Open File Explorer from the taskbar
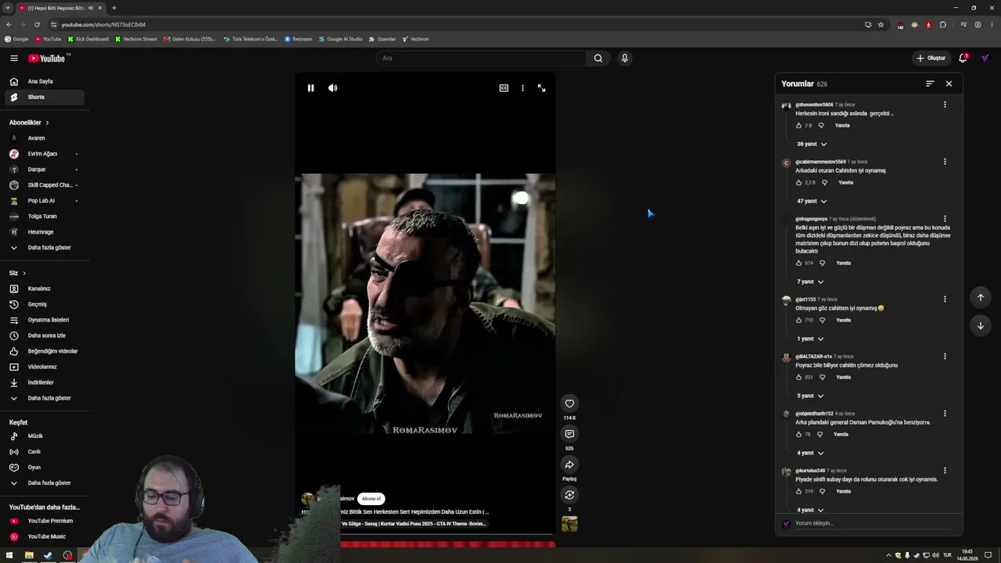This screenshot has width=1001, height=563. click(x=29, y=555)
